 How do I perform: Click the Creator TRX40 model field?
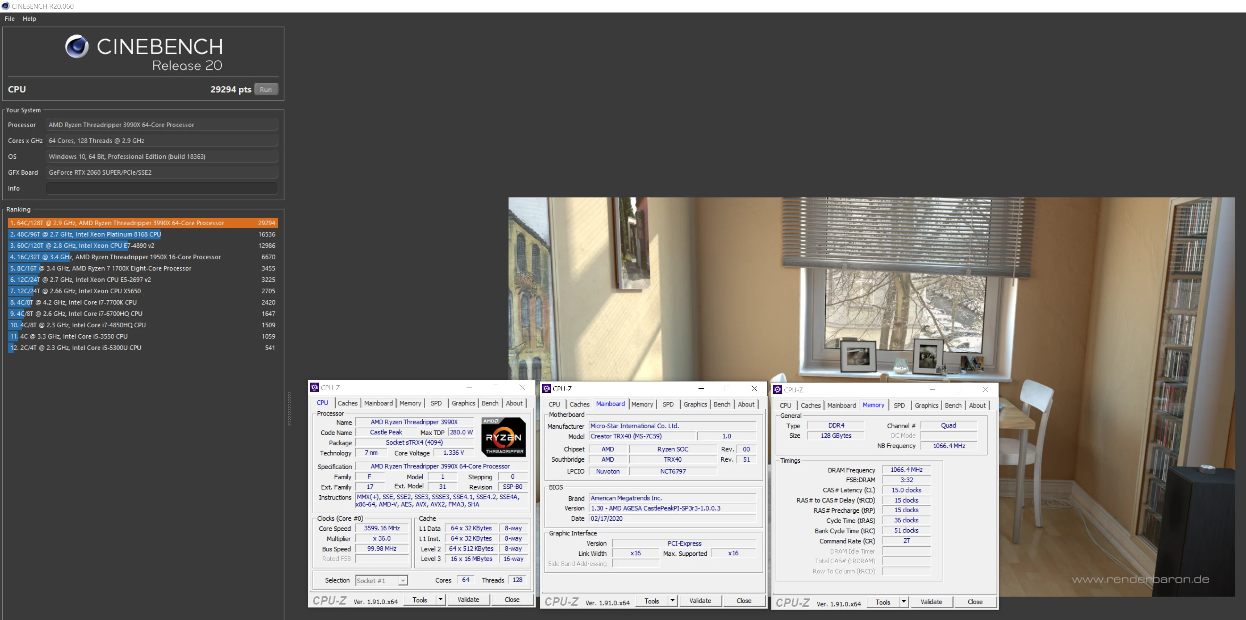coord(642,436)
